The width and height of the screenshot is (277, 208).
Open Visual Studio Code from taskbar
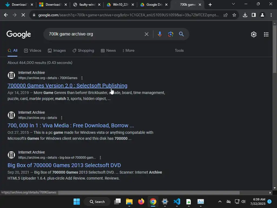pyautogui.click(x=177, y=201)
